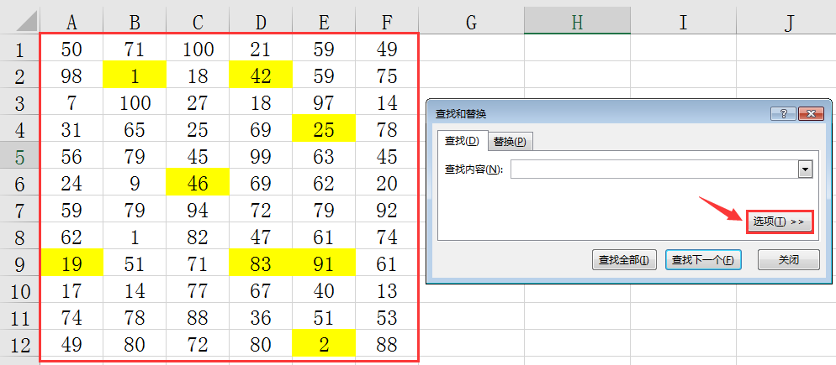The width and height of the screenshot is (836, 365).
Task: Click cell A3 containing 7
Action: (71, 103)
